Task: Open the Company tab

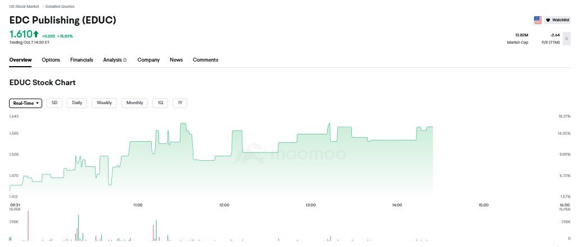Action: 148,60
